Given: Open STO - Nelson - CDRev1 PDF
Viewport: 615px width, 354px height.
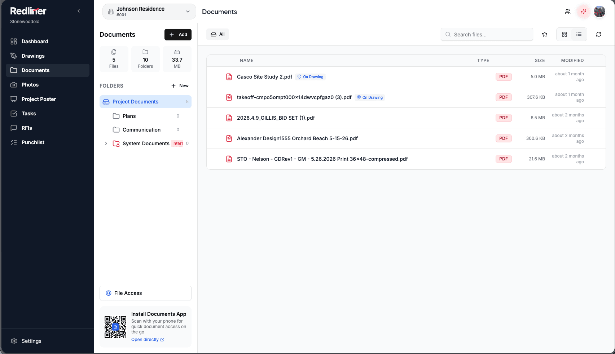Looking at the screenshot, I should click(x=322, y=159).
